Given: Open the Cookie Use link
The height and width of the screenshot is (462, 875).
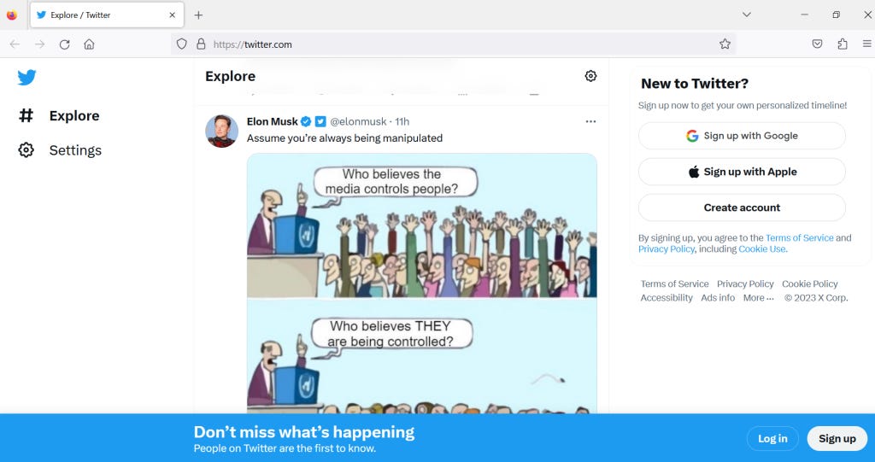Looking at the screenshot, I should pyautogui.click(x=761, y=249).
